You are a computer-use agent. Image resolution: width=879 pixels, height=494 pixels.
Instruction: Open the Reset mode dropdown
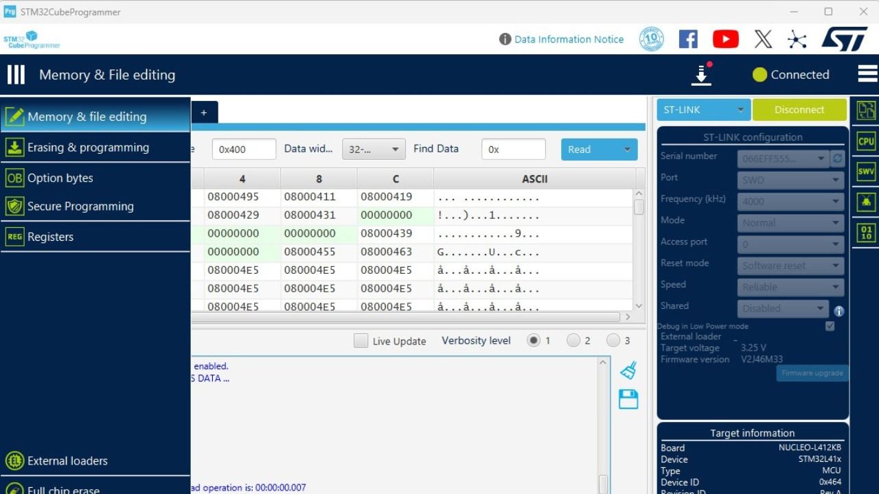pyautogui.click(x=791, y=266)
